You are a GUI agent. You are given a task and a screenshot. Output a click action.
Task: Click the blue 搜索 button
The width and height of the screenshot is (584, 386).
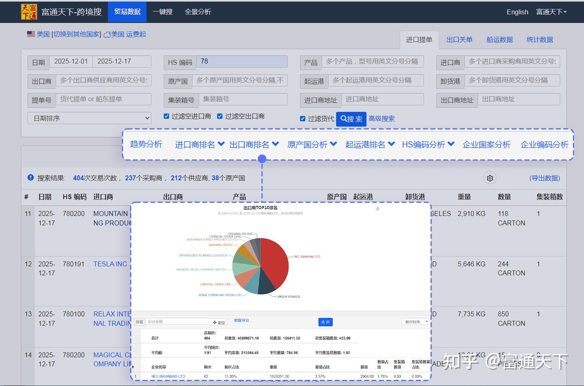click(x=351, y=119)
